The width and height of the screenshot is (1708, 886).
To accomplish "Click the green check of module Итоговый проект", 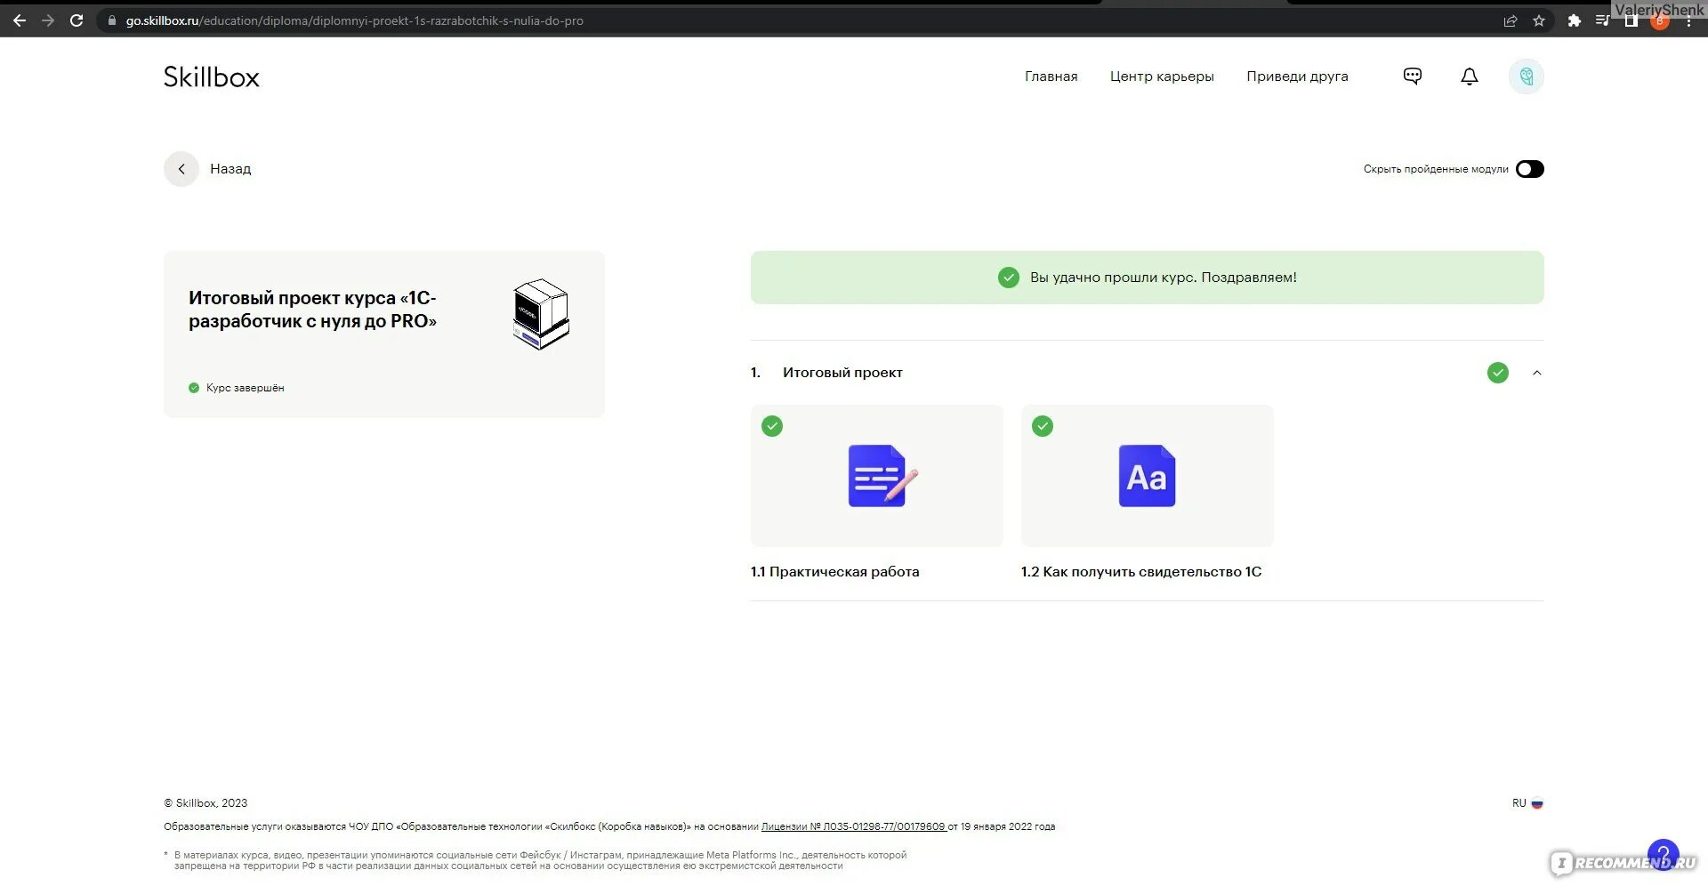I will [x=1498, y=373].
